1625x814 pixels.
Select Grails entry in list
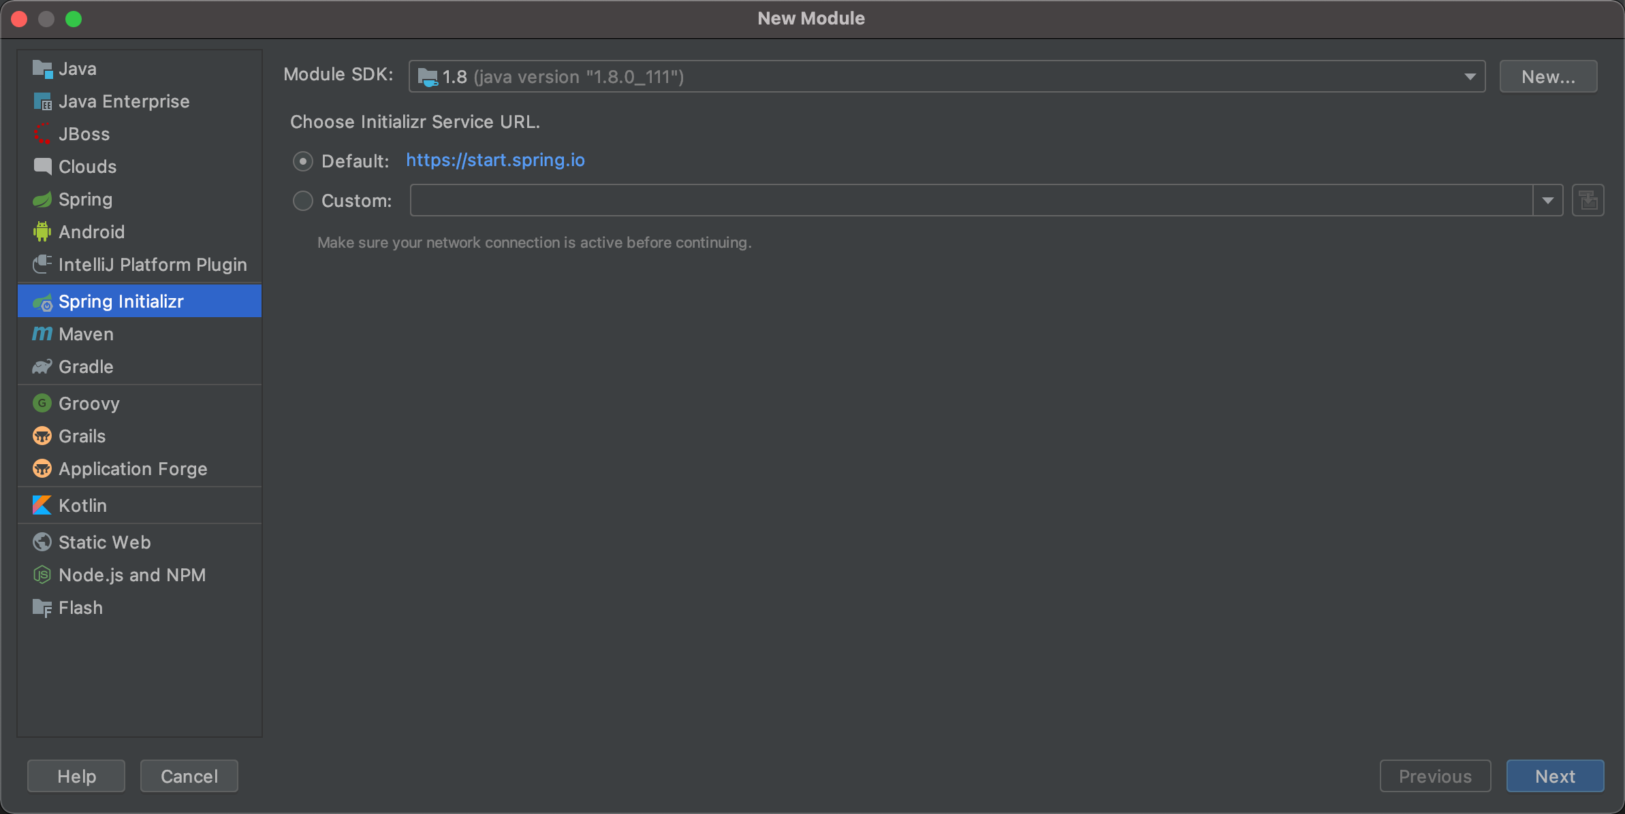[140, 436]
